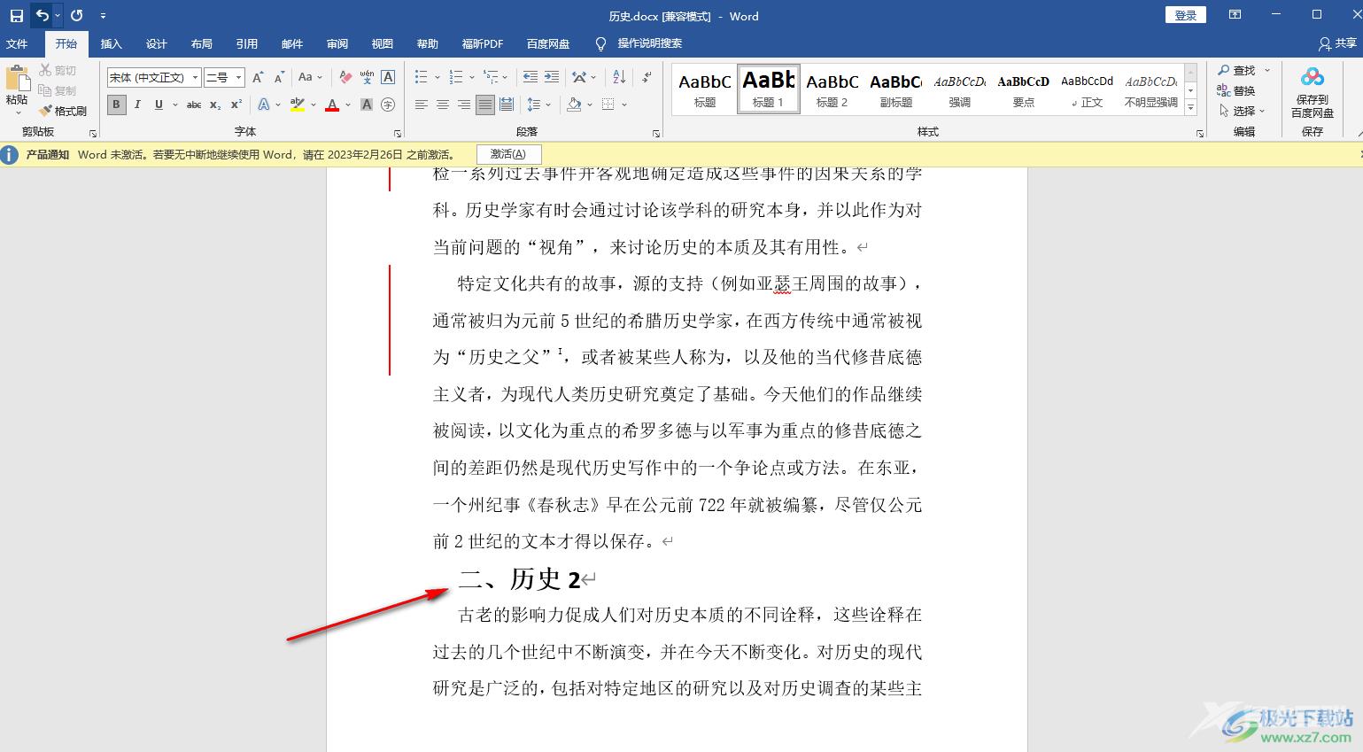Image resolution: width=1363 pixels, height=752 pixels.
Task: Toggle strikethrough abc formatting
Action: pyautogui.click(x=194, y=105)
